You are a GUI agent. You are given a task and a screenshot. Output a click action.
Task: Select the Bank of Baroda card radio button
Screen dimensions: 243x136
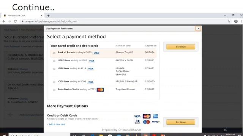click(x=54, y=53)
